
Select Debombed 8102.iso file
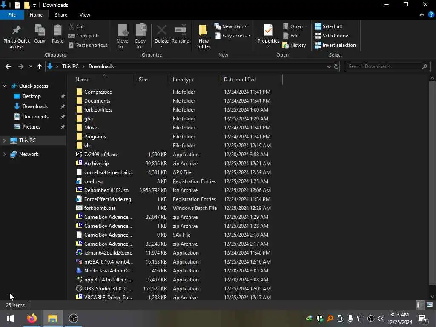click(106, 190)
